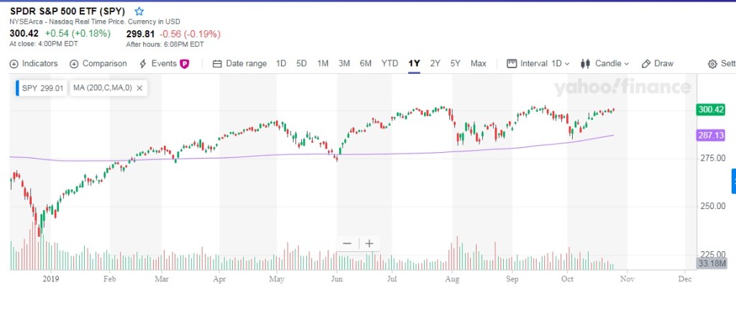Select the Draw pencil tool
This screenshot has width=736, height=310.
click(657, 63)
